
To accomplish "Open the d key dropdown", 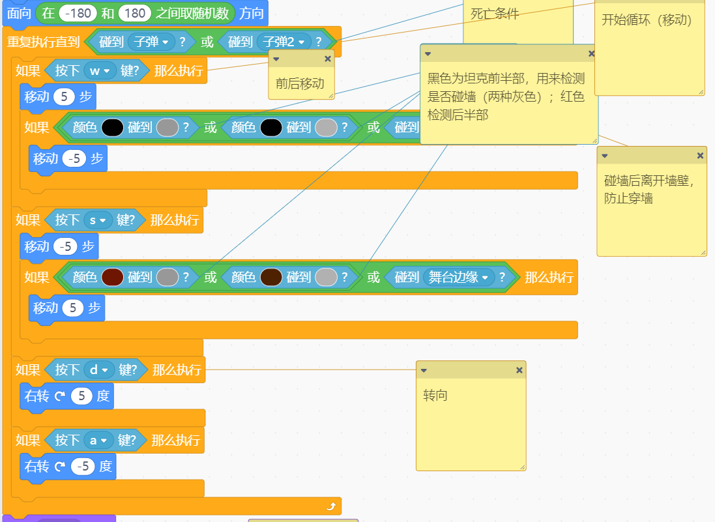I will point(99,370).
